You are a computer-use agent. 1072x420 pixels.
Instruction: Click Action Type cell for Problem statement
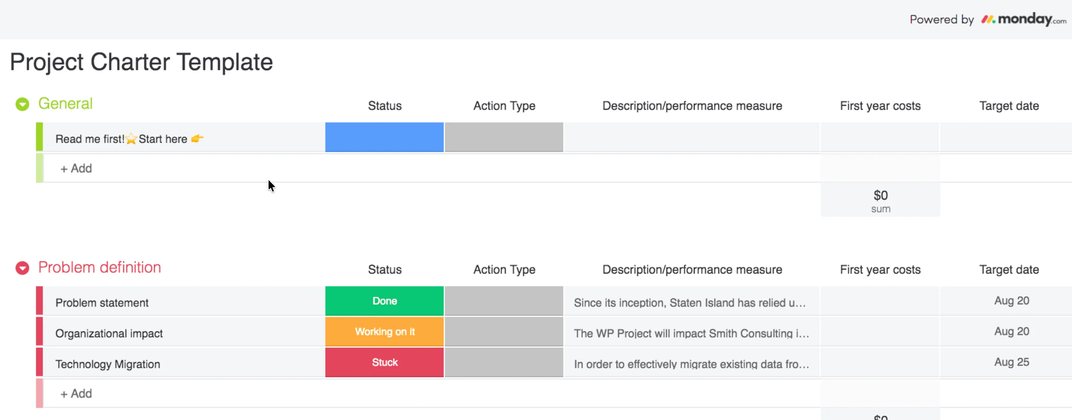point(504,301)
